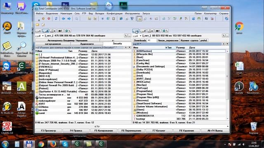Open Google Chrome desktop shortcut
264x148 pixels.
click(x=239, y=28)
